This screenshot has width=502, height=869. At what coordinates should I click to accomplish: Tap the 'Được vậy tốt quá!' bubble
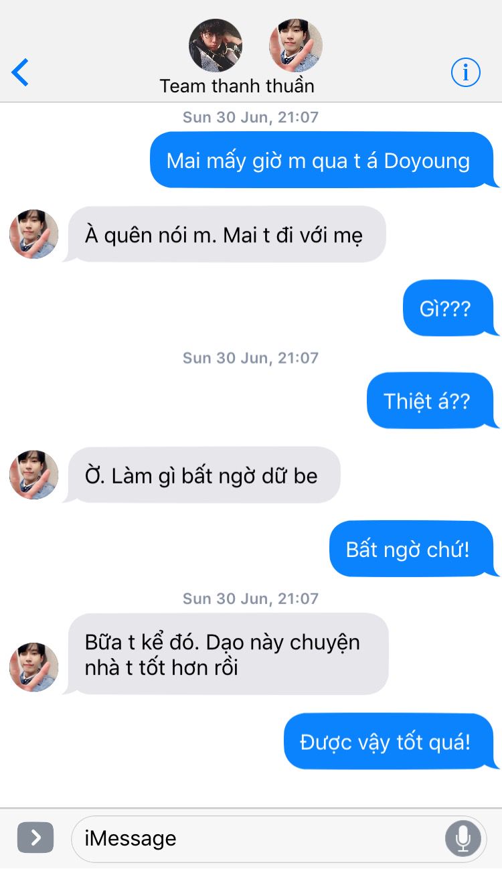pyautogui.click(x=391, y=742)
